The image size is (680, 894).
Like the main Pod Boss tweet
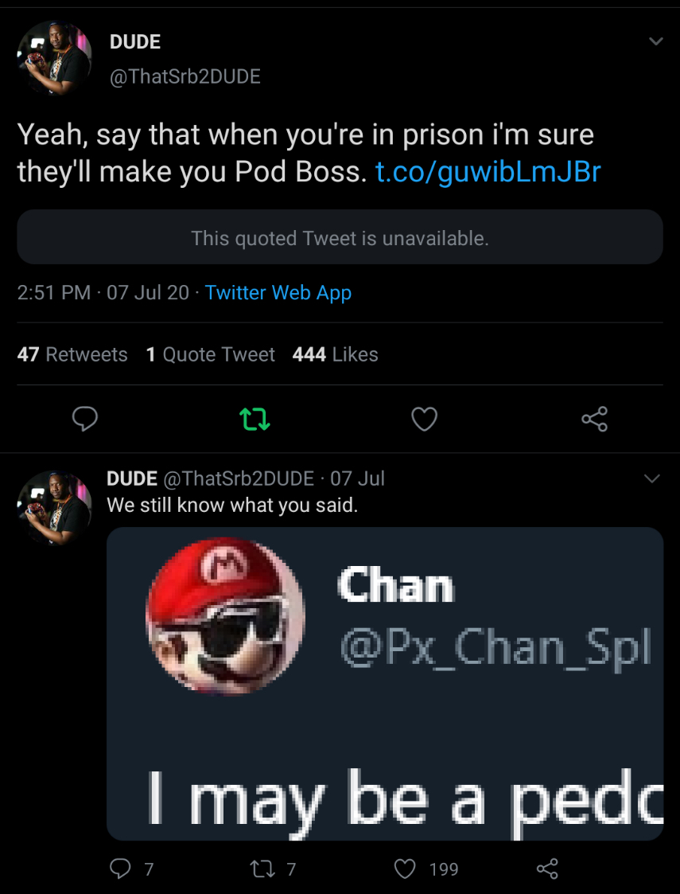(424, 419)
